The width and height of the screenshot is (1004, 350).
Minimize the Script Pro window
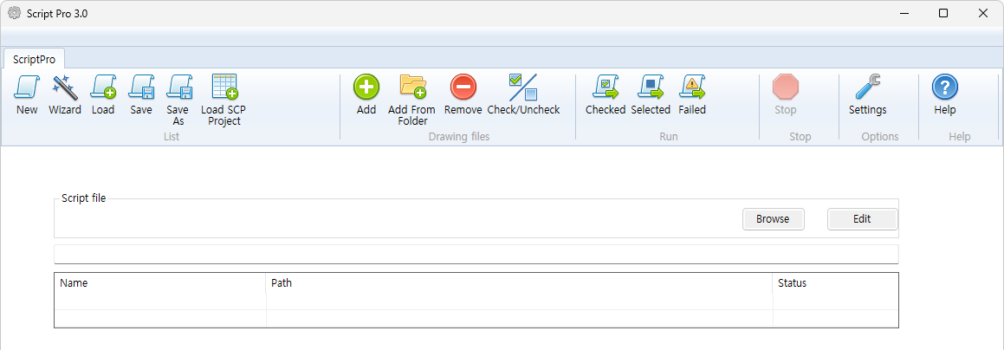tap(904, 13)
